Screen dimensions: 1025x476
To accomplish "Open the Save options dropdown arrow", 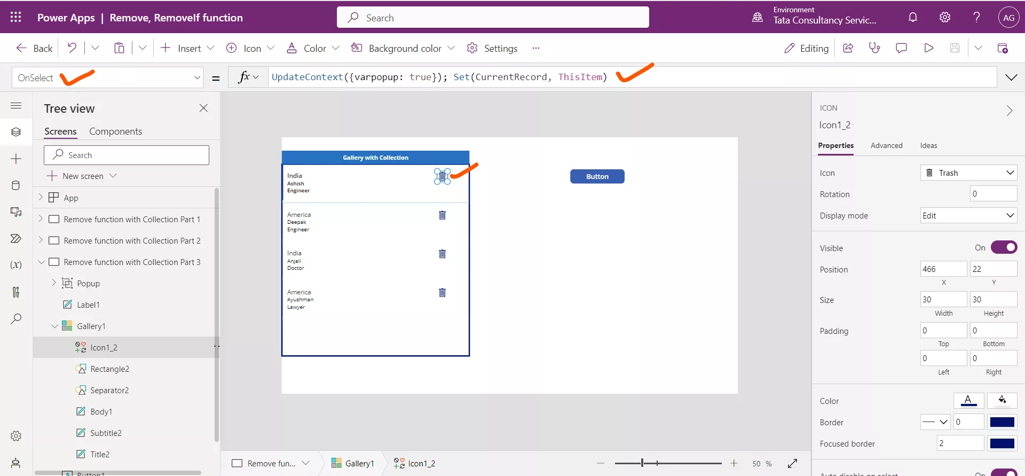I will coord(978,48).
